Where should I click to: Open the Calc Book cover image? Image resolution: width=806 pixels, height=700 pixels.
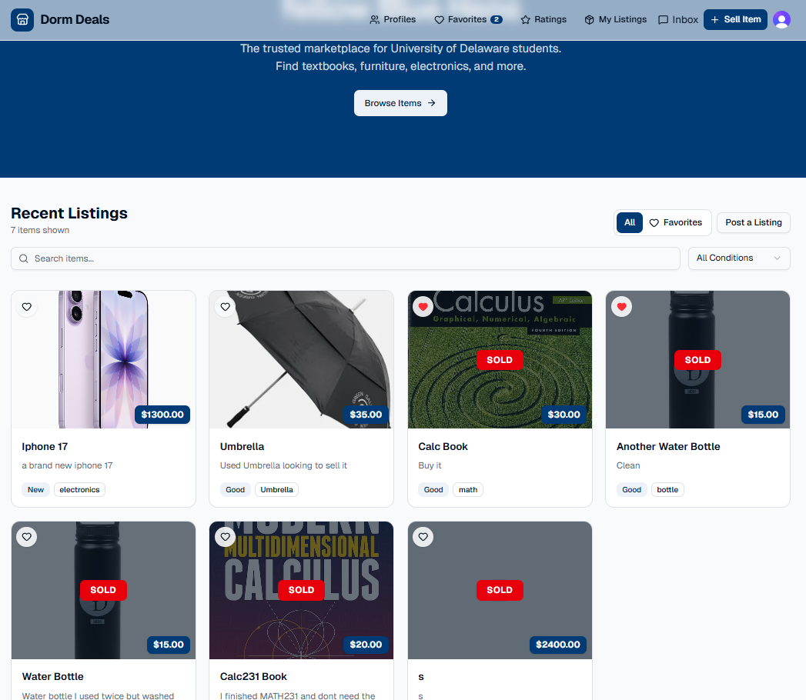(500, 359)
